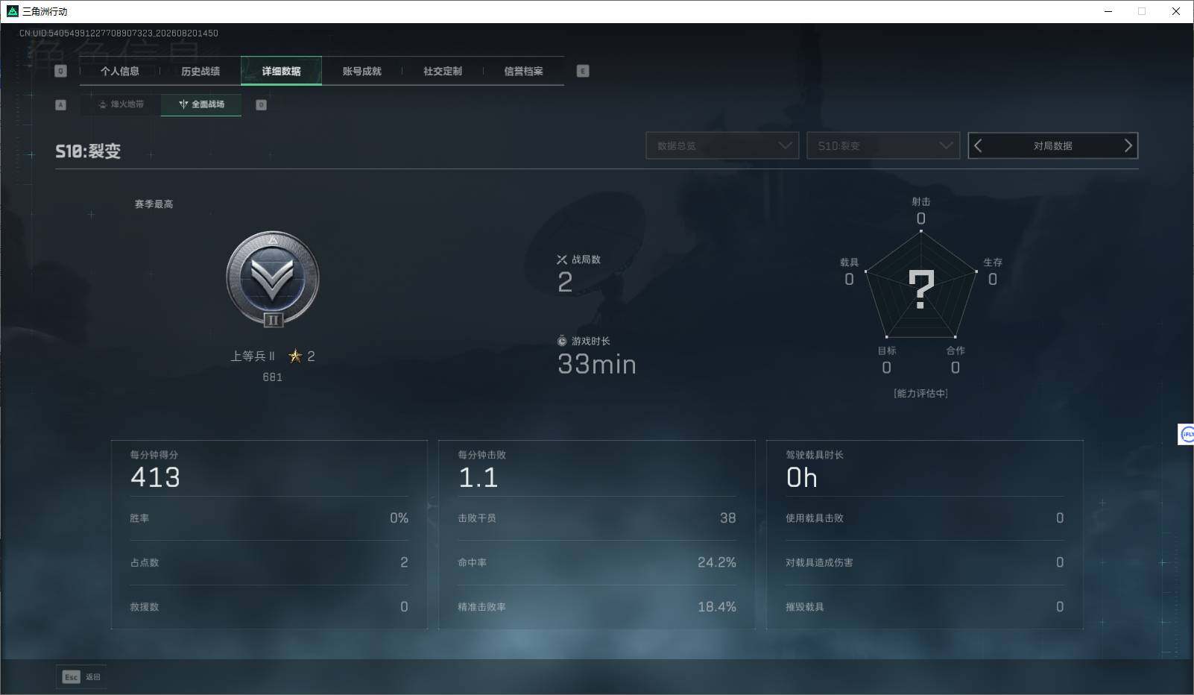Image resolution: width=1194 pixels, height=695 pixels.
Task: Click the 赛季最高 label
Action: coord(154,204)
